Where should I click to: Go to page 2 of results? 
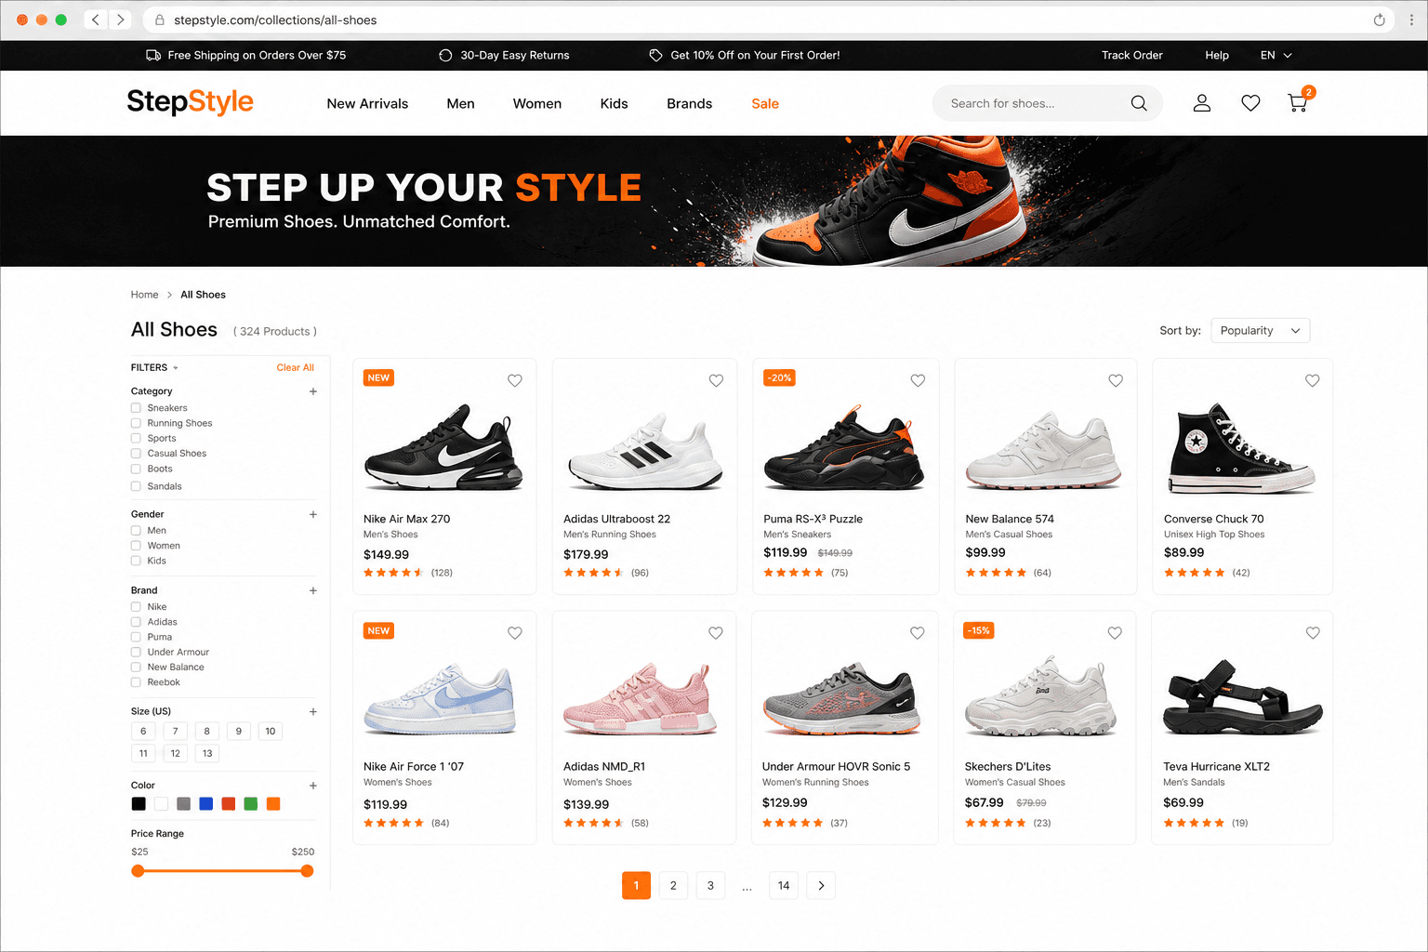[673, 886]
